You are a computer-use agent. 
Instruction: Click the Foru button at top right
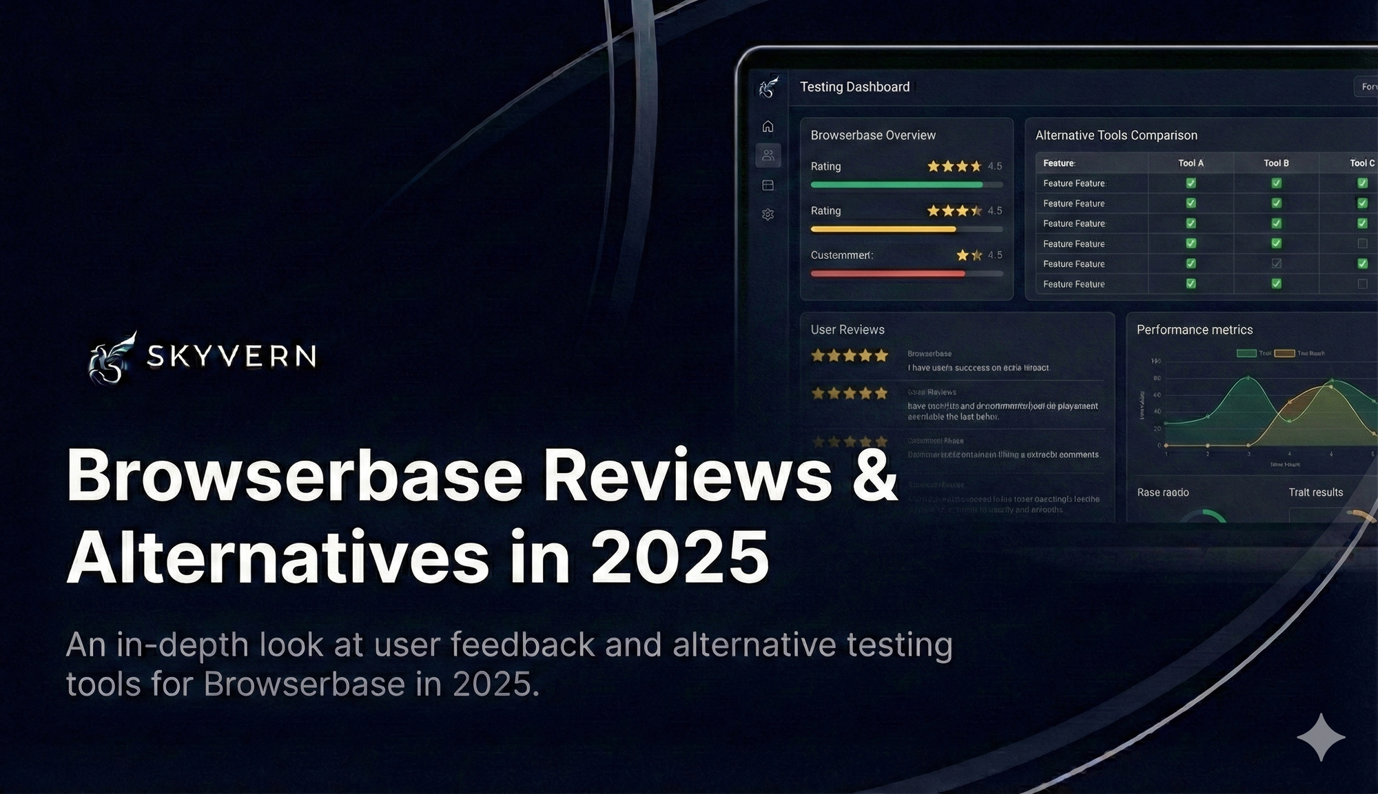[1367, 87]
